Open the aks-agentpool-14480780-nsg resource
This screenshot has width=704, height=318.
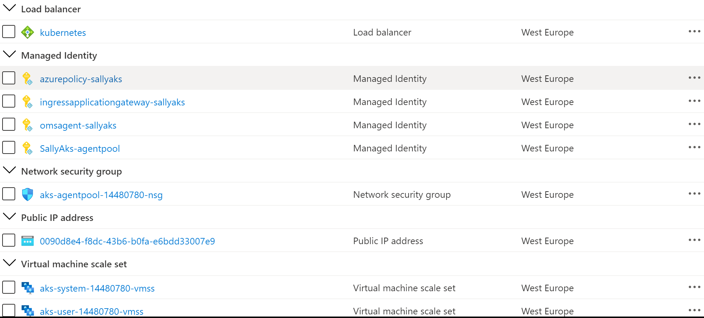(101, 195)
